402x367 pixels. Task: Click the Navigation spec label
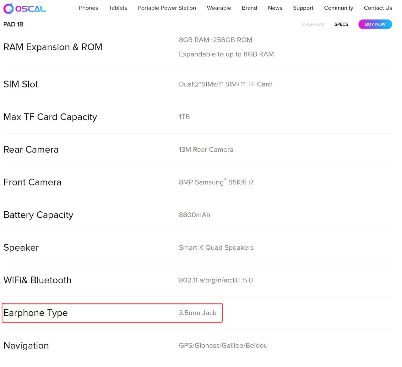pos(26,345)
